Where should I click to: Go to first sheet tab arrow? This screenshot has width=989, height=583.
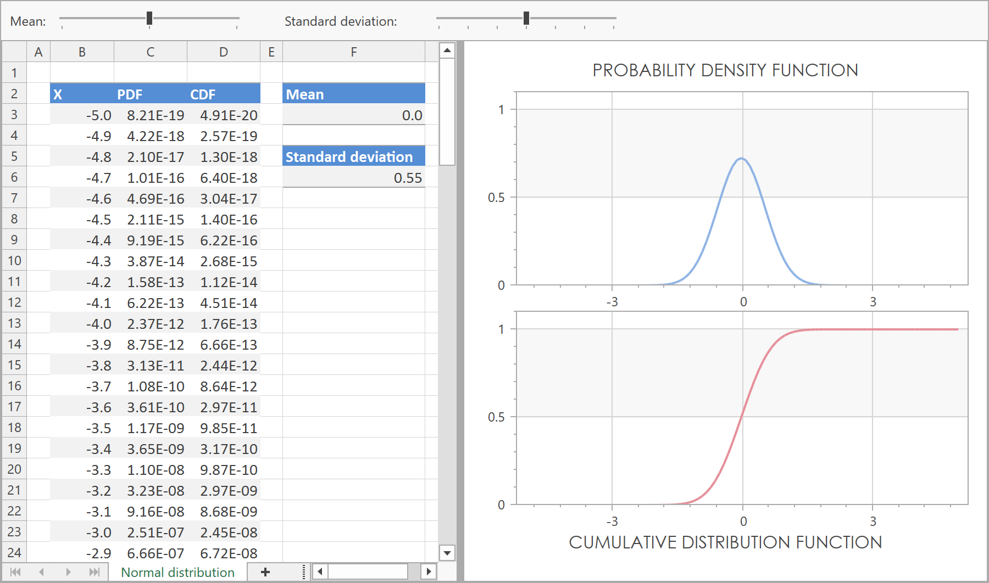click(x=15, y=572)
